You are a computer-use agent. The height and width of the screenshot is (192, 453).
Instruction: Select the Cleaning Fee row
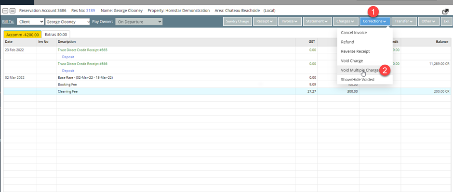[x=67, y=91]
